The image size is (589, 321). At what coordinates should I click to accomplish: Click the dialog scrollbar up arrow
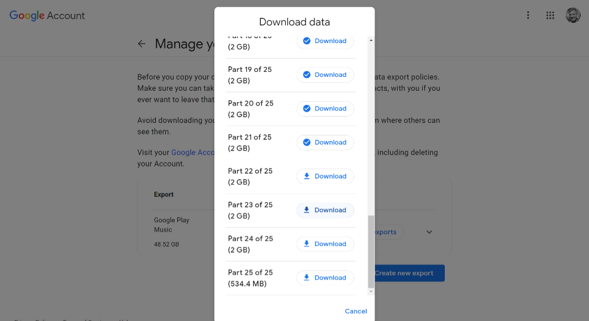click(x=371, y=40)
